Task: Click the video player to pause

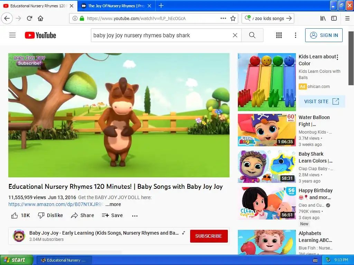Action: pyautogui.click(x=119, y=115)
